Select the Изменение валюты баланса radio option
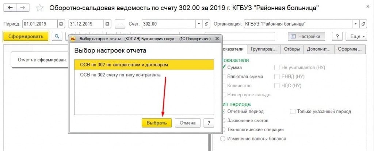This screenshot has height=151, width=374. click(223, 139)
